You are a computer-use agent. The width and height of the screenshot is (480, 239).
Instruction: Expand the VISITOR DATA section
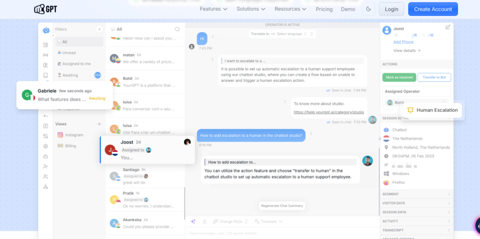416,203
